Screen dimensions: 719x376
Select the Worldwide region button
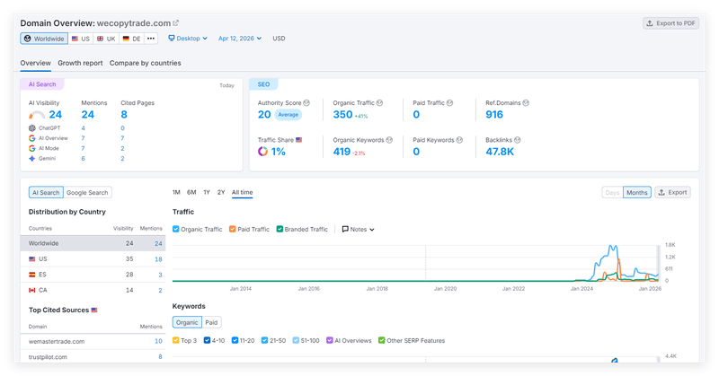44,39
